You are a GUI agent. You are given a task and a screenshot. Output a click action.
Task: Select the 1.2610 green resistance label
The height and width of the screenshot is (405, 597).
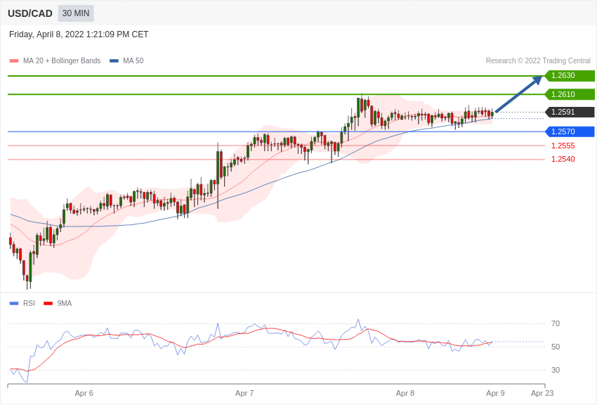tap(570, 94)
